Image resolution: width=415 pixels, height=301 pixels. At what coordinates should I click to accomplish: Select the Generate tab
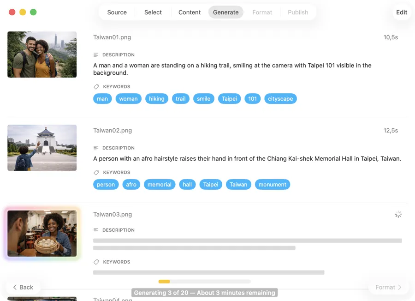pos(225,12)
